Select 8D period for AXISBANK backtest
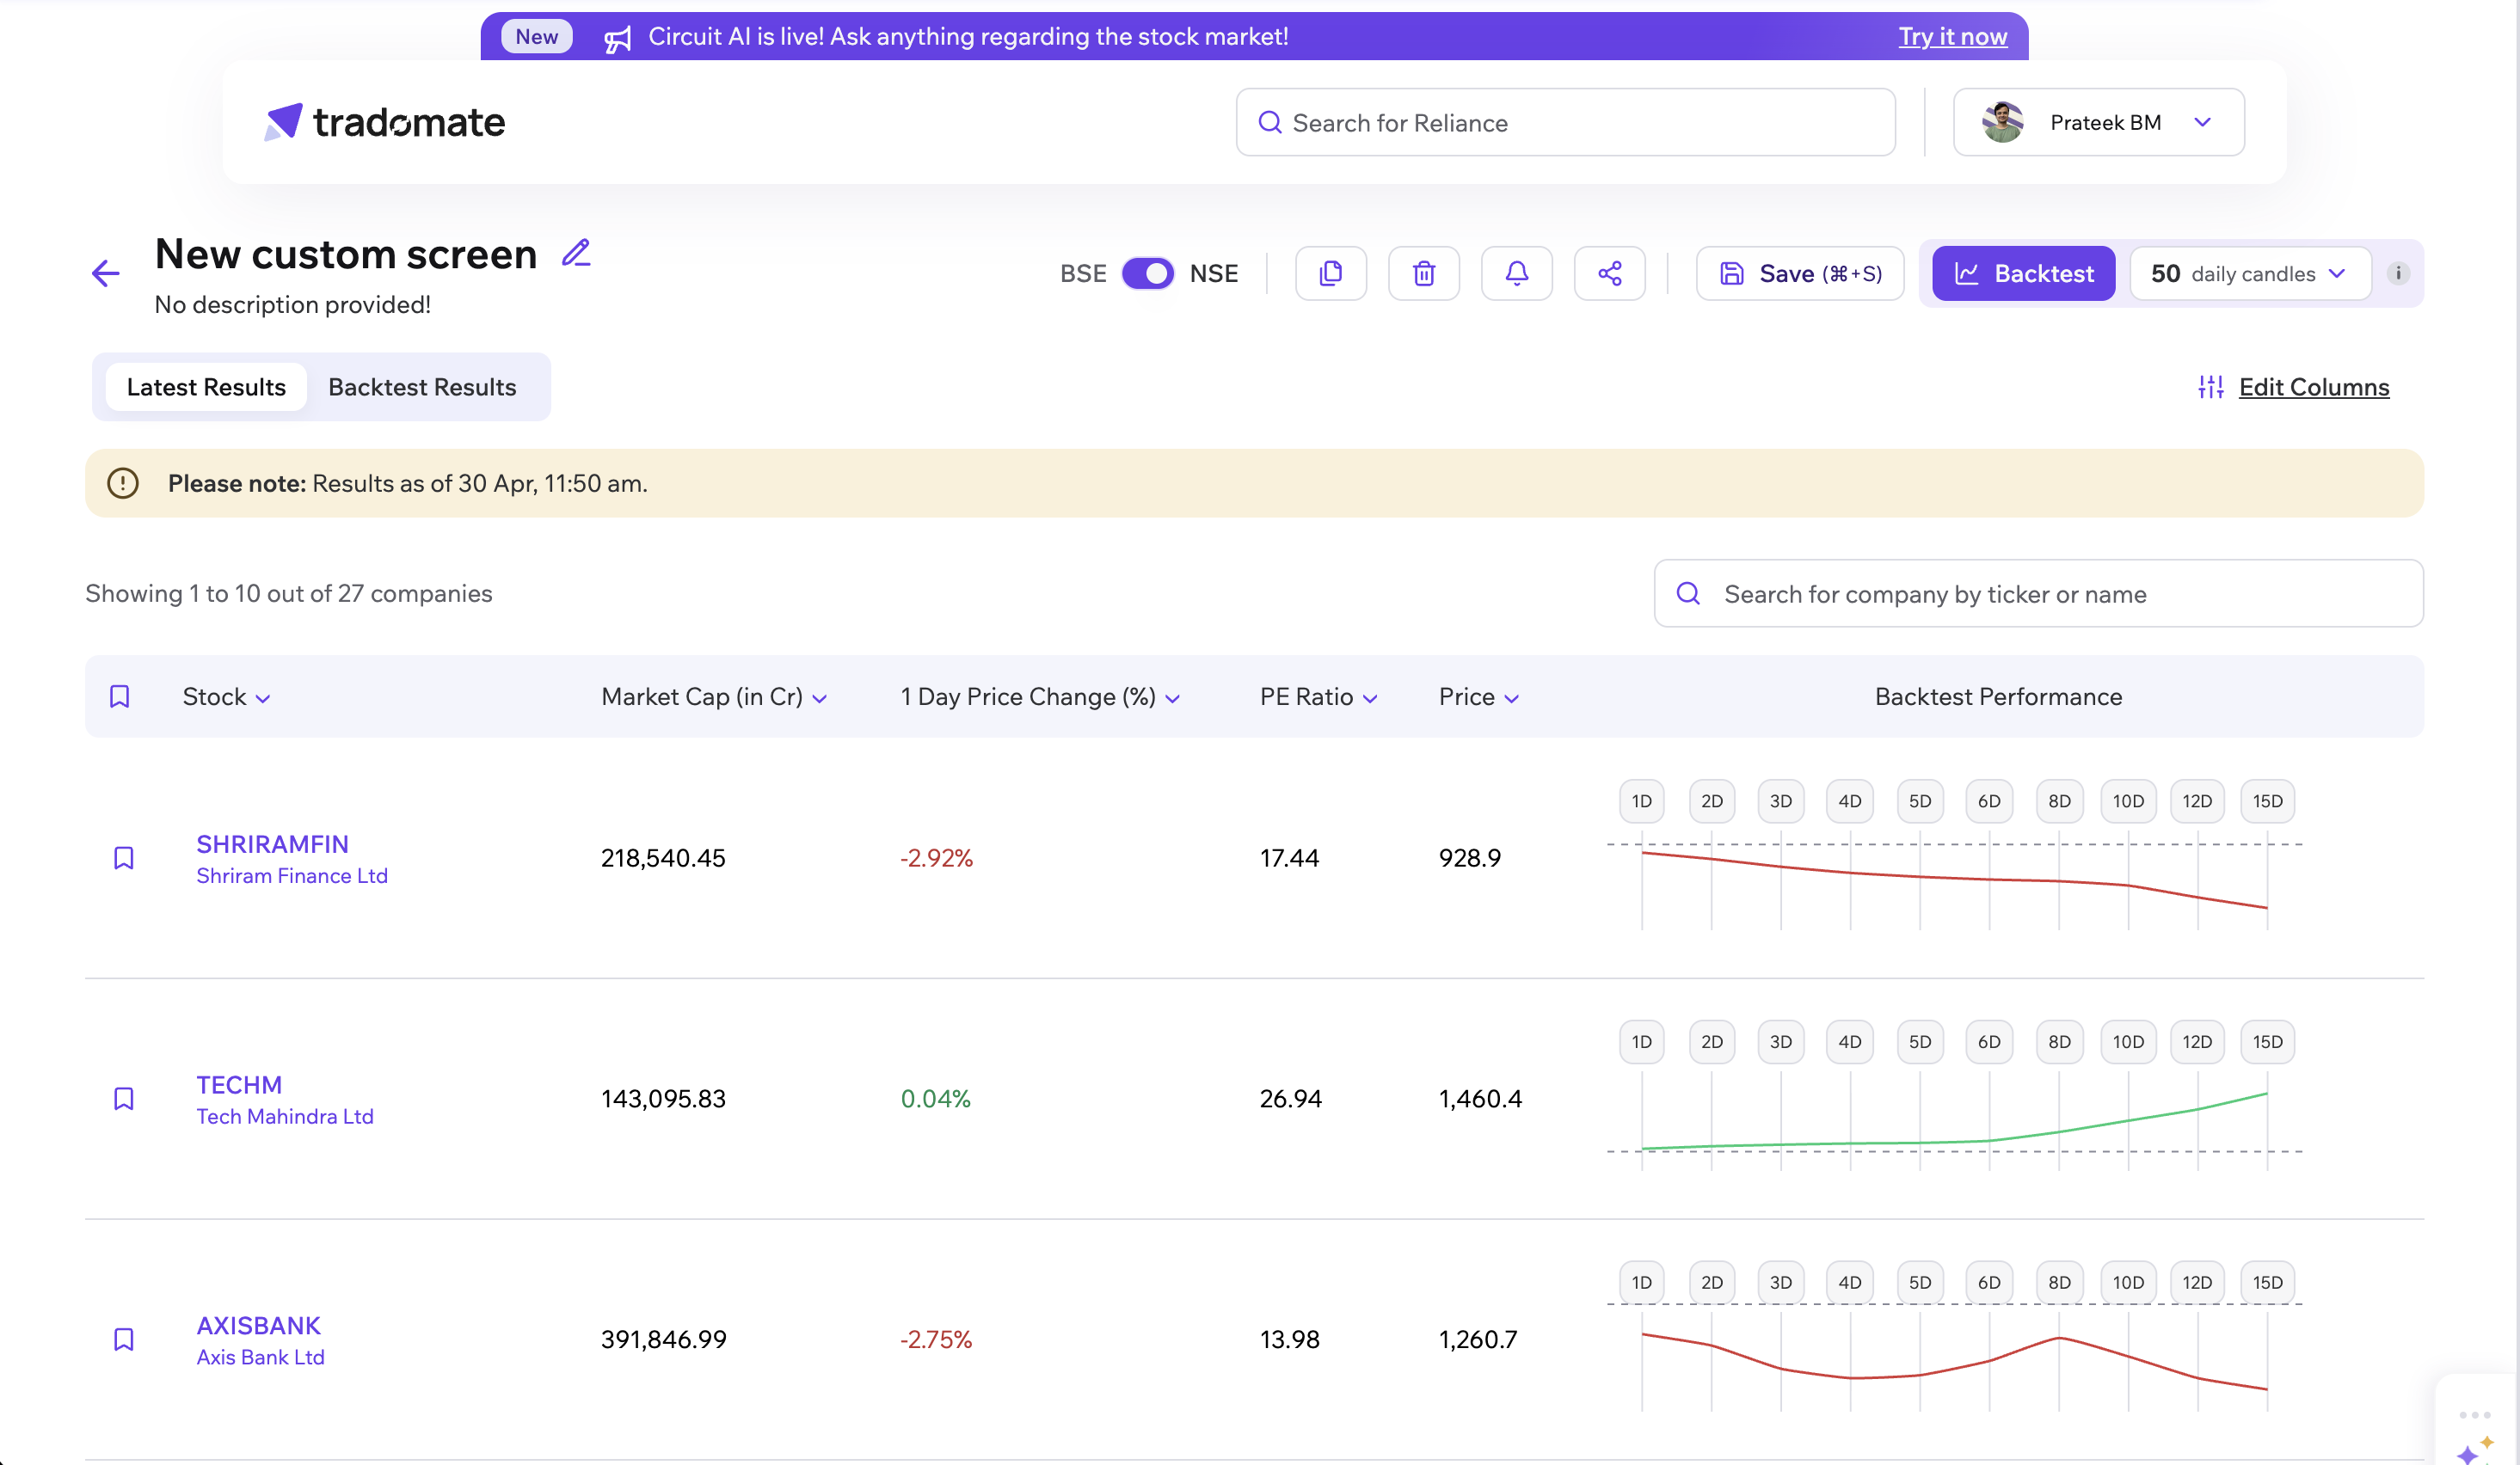This screenshot has width=2520, height=1465. pyautogui.click(x=2058, y=1282)
